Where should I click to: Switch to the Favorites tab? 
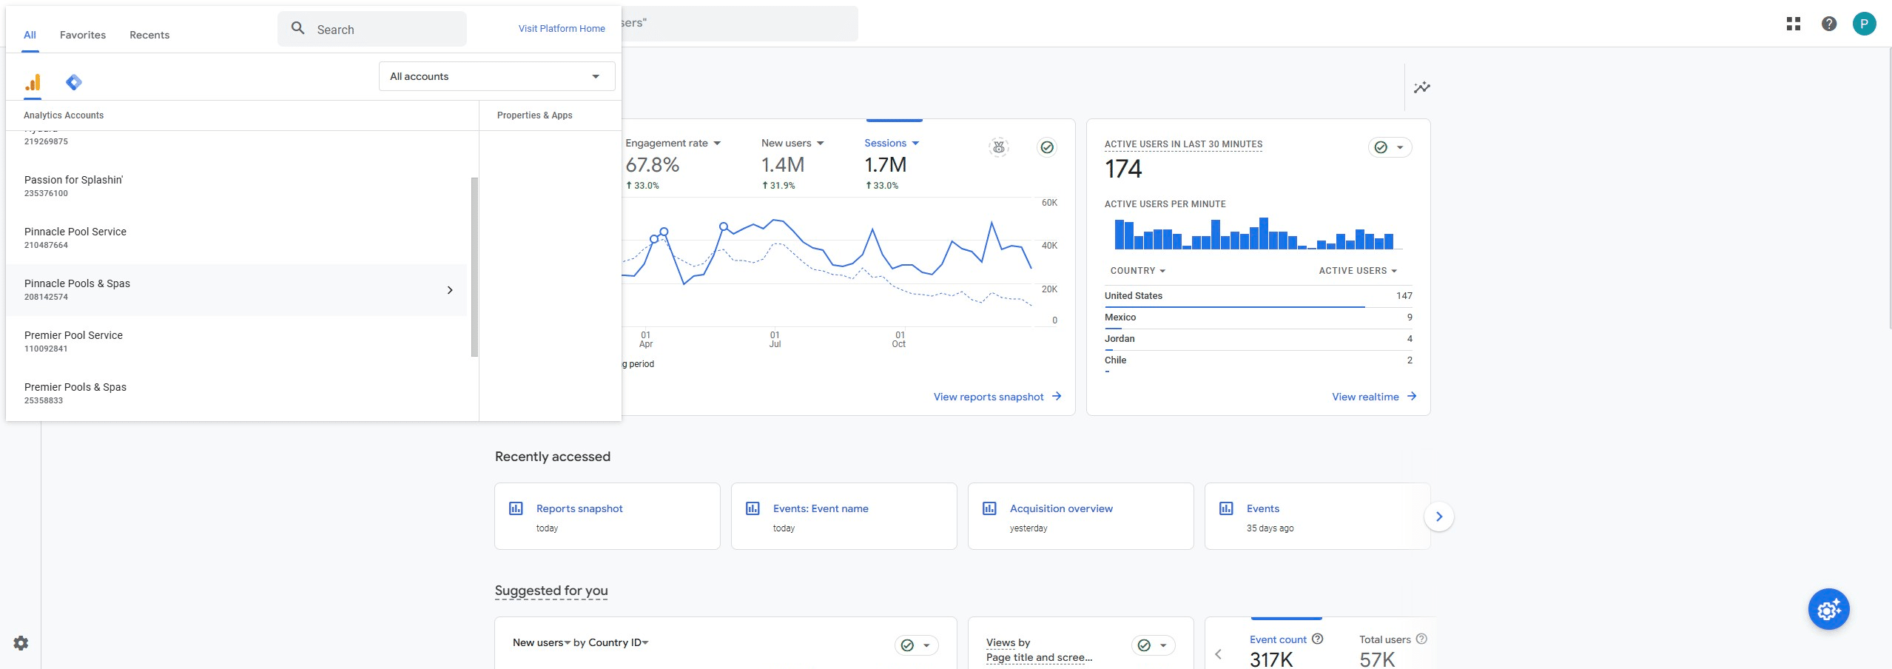[83, 35]
